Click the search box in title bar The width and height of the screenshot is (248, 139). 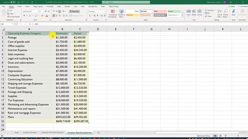(x=126, y=2)
